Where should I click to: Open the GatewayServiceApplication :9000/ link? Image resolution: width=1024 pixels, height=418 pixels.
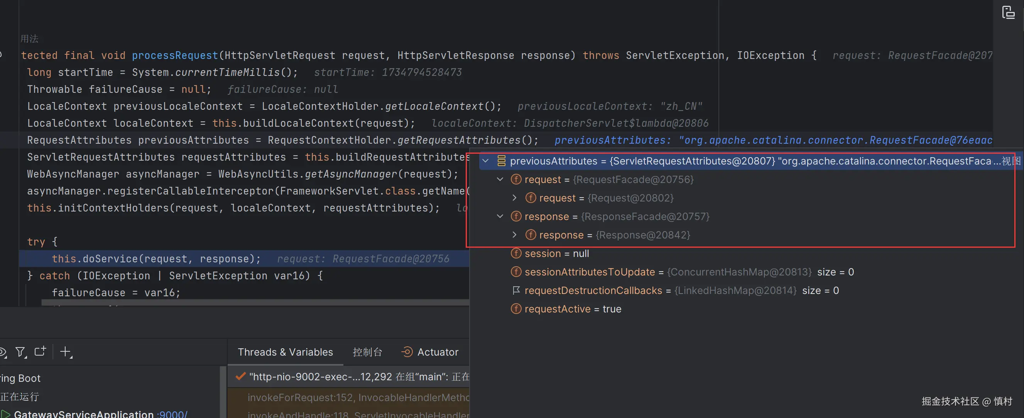pyautogui.click(x=172, y=414)
